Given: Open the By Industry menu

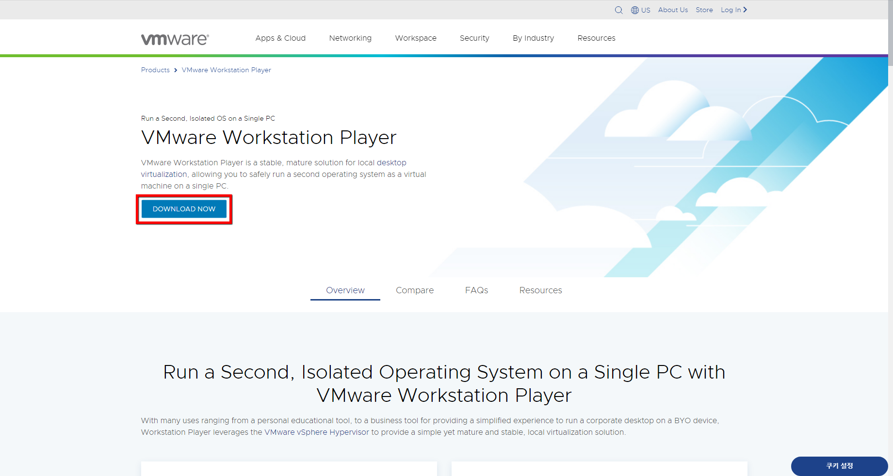Looking at the screenshot, I should pos(533,38).
